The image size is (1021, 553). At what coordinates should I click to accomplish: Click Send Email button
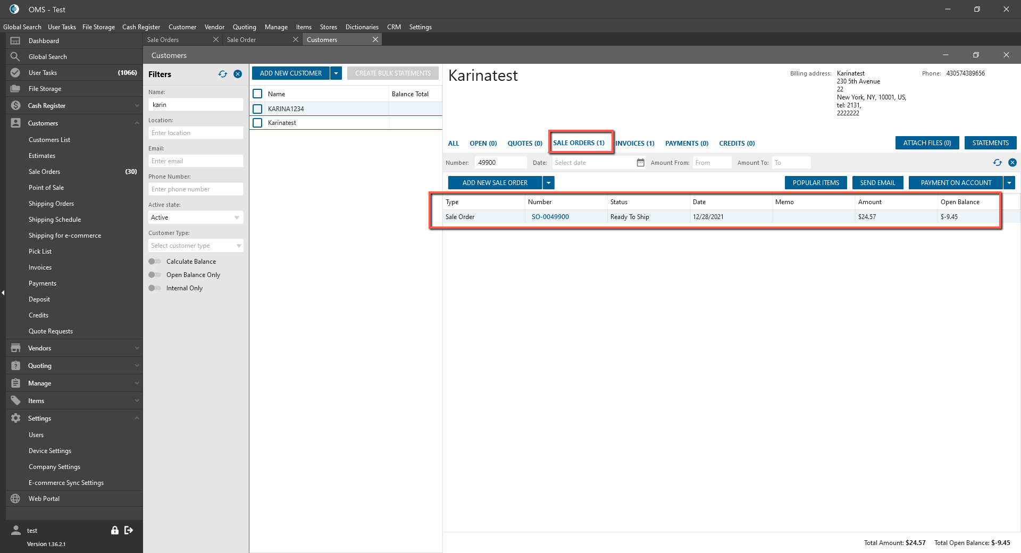tap(878, 183)
